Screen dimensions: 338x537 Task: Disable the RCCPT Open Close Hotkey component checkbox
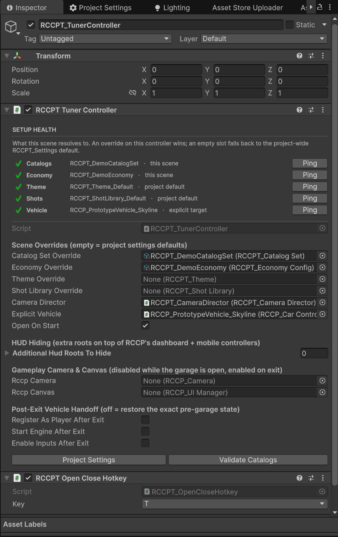pyautogui.click(x=28, y=478)
